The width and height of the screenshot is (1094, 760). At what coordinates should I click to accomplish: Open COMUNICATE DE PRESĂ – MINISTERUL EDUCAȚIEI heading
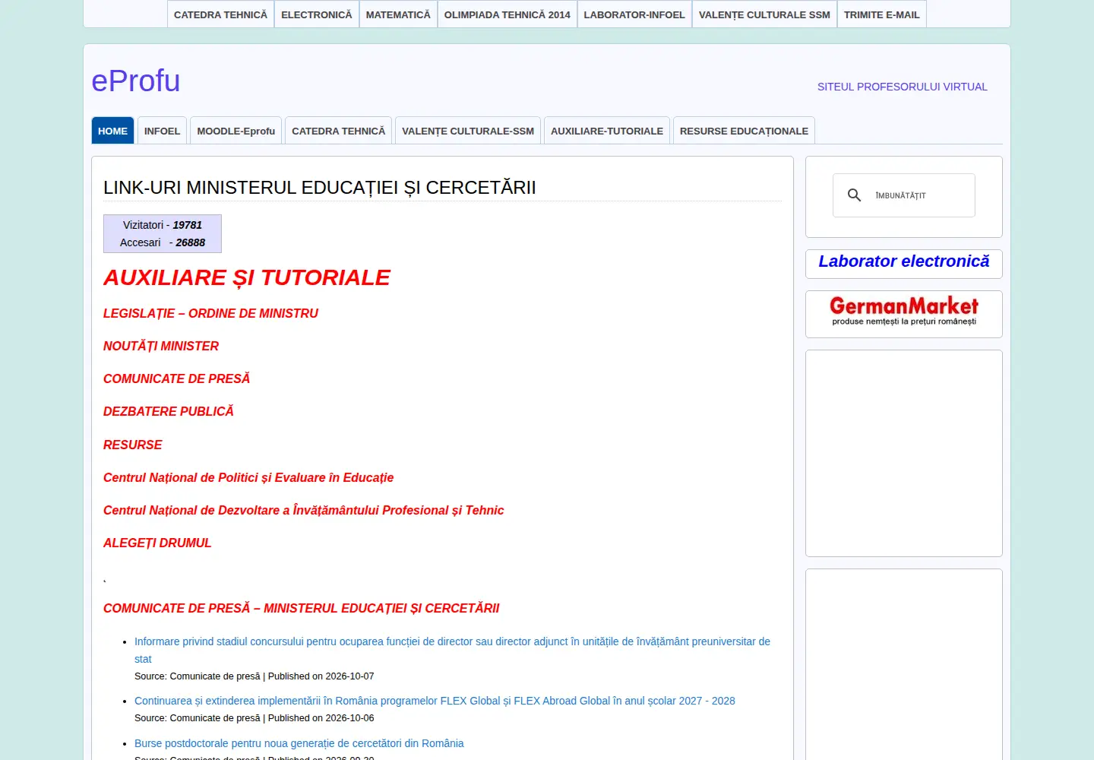point(302,608)
